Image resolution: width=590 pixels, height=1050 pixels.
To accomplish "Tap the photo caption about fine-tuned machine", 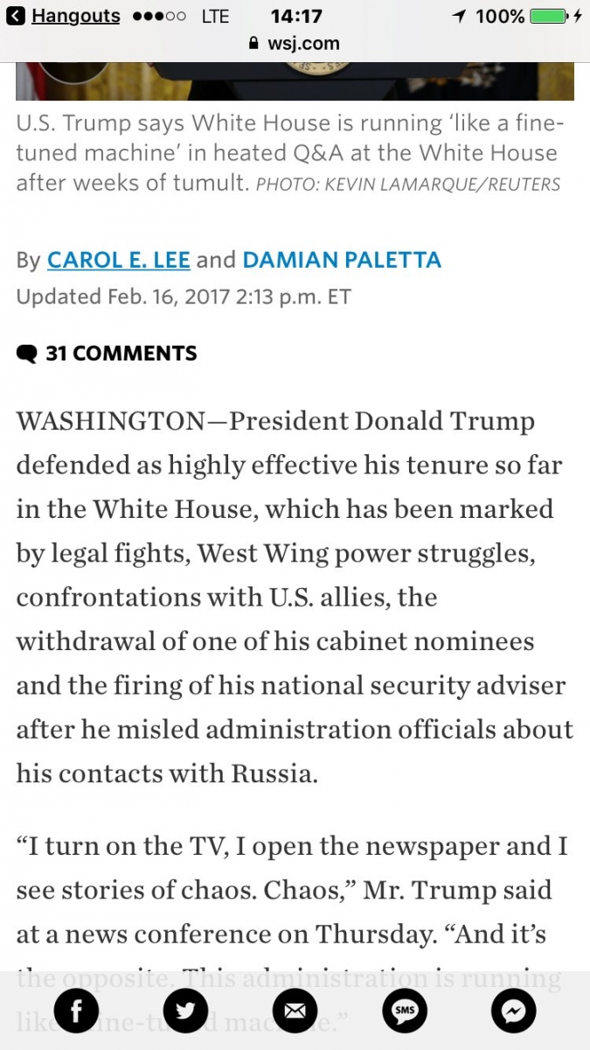I will tap(290, 152).
